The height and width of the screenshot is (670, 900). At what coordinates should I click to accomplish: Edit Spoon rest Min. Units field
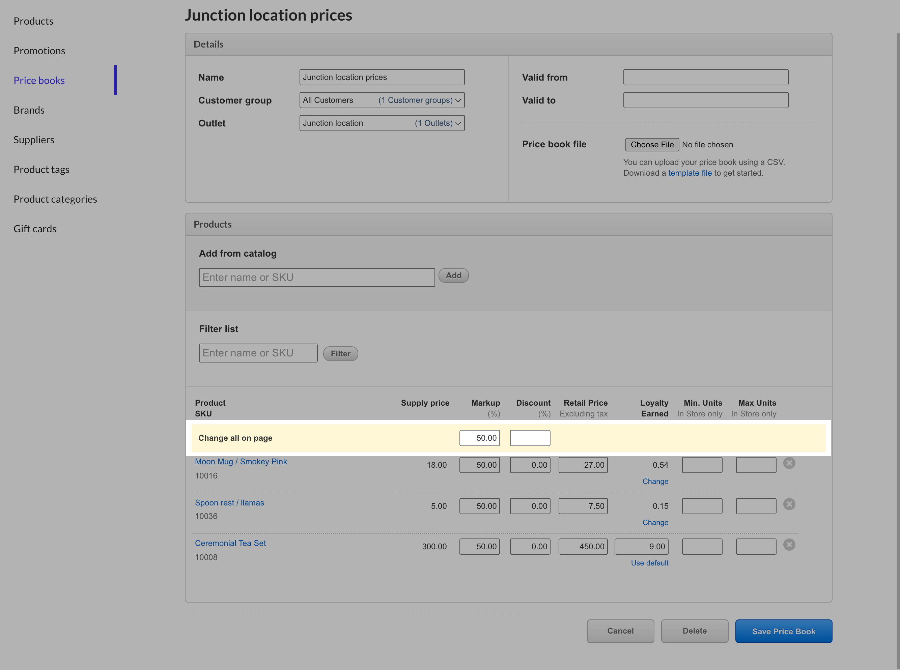702,506
